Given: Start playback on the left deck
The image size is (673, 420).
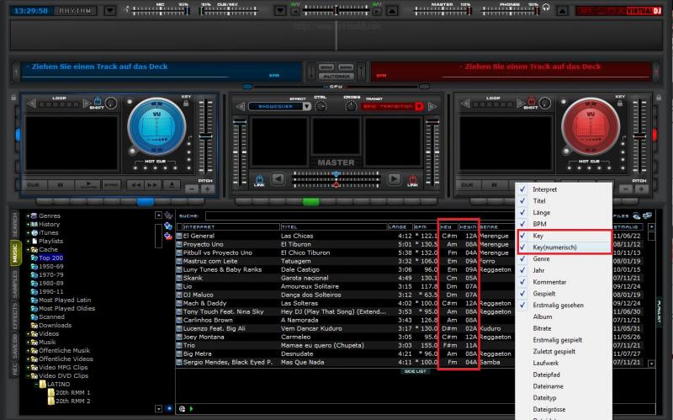Looking at the screenshot, I should click(x=87, y=185).
